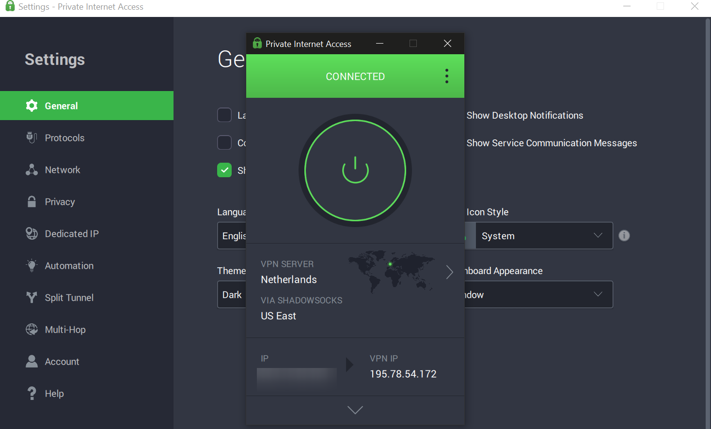The image size is (711, 429).
Task: Click Show Service Communication Messages label
Action: point(552,143)
